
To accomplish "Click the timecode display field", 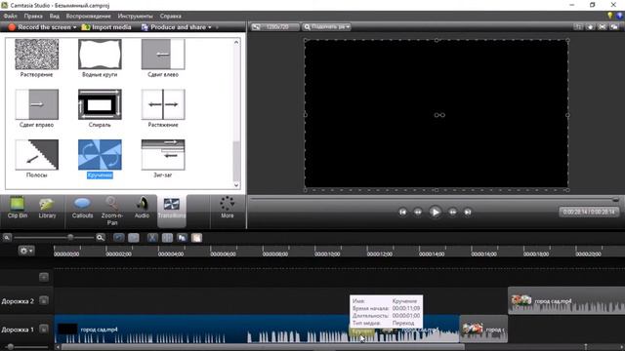I will coord(589,213).
